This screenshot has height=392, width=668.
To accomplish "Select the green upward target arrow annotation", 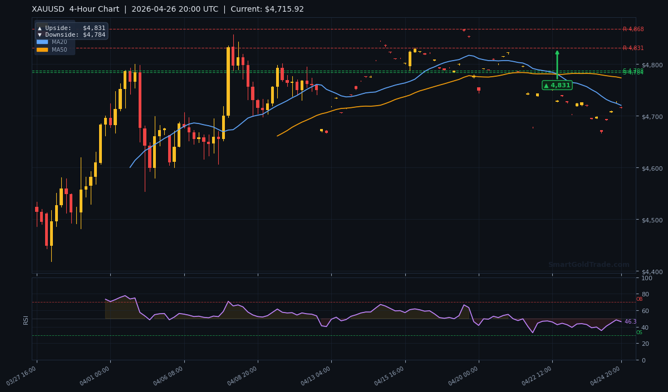I will coord(556,64).
